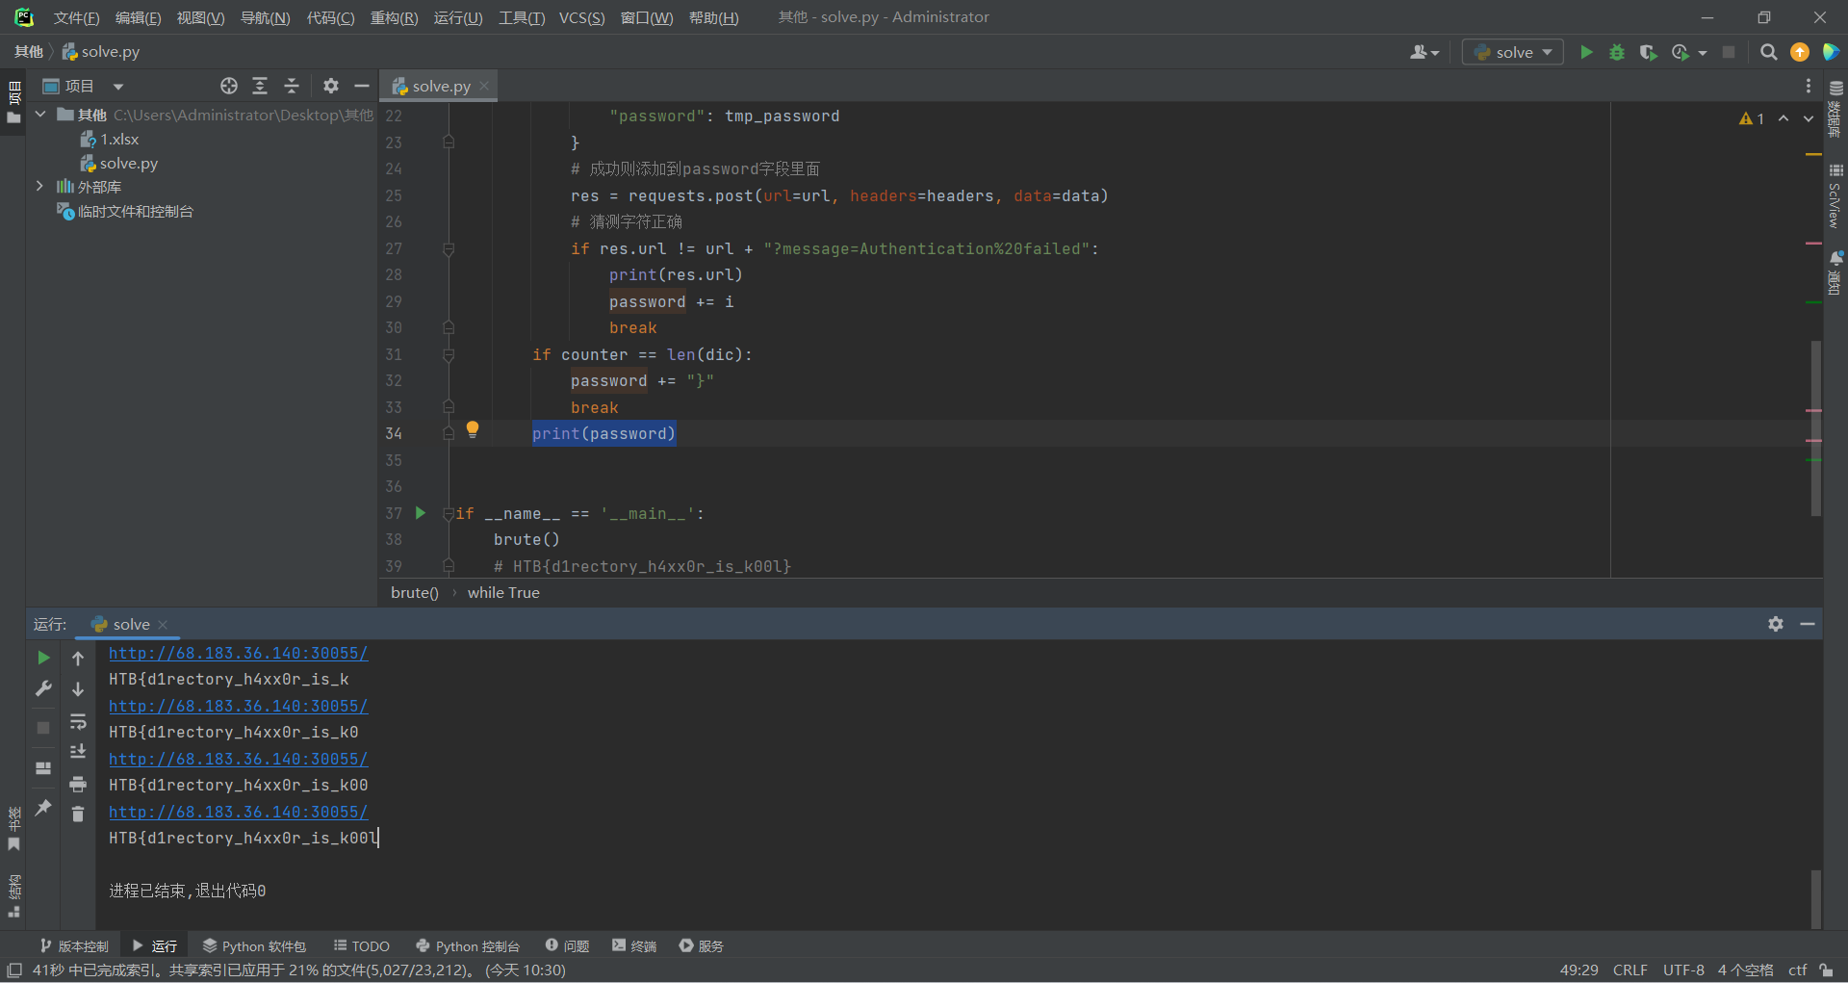
Task: Open editor tabs more-options menu
Action: click(x=1809, y=86)
